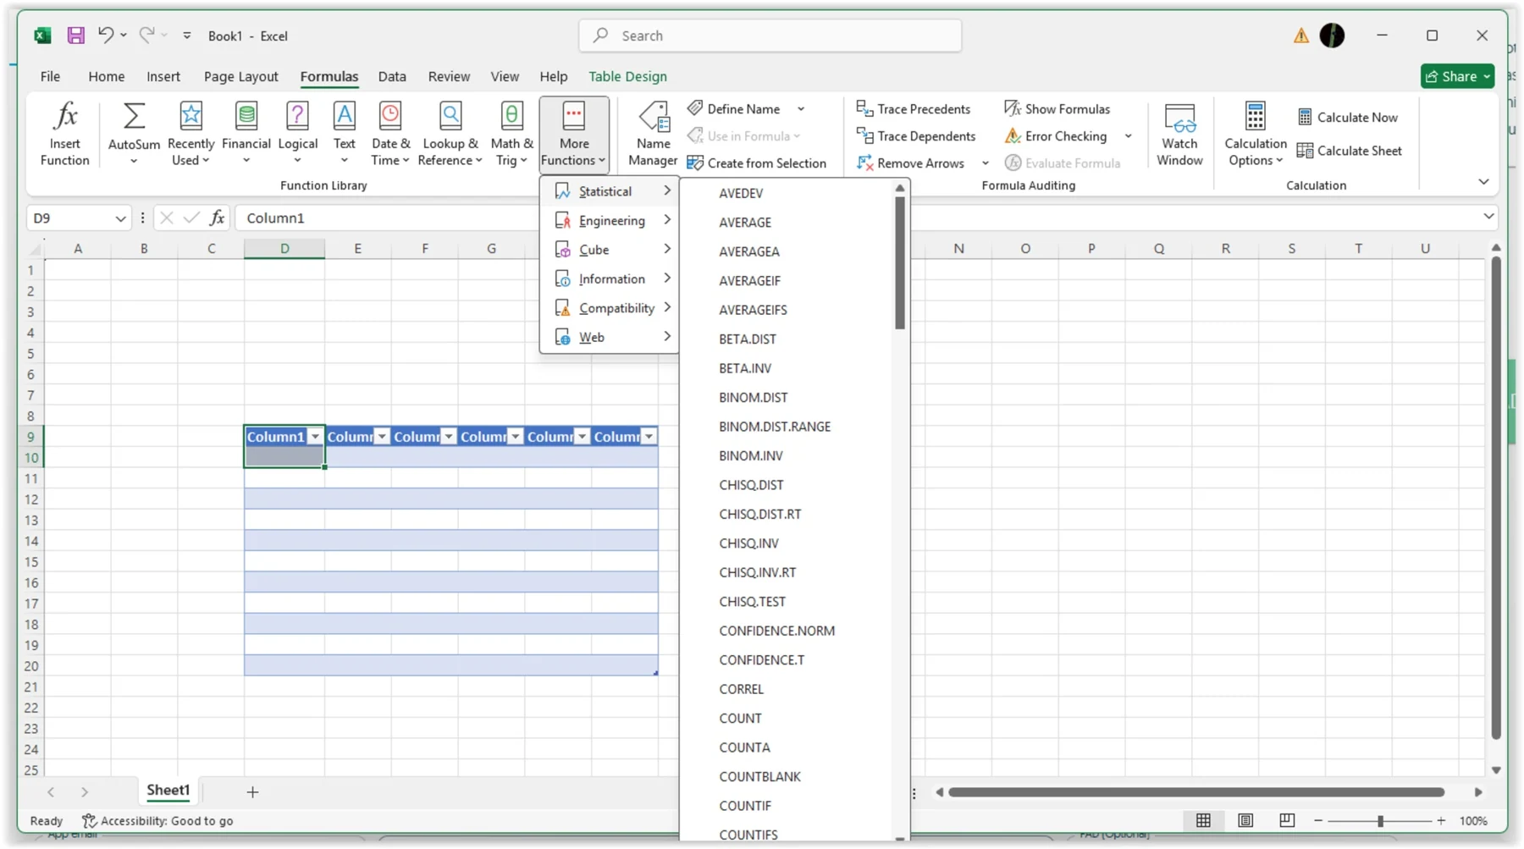Open Lookup & Reference functions
The image size is (1524, 849).
(x=450, y=134)
